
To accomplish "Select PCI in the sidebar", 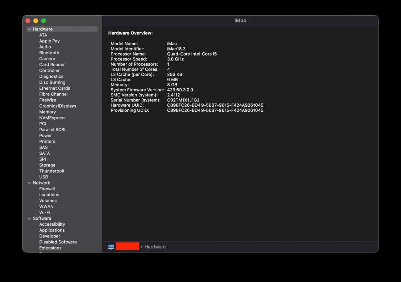I will pyautogui.click(x=43, y=124).
